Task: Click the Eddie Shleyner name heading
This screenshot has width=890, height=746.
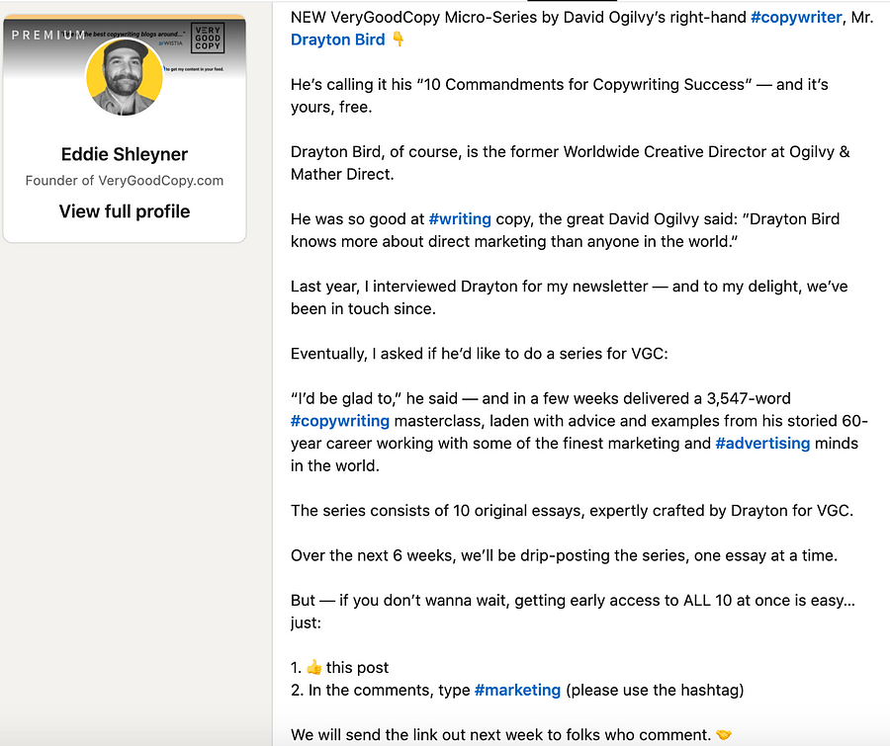Action: click(x=125, y=154)
